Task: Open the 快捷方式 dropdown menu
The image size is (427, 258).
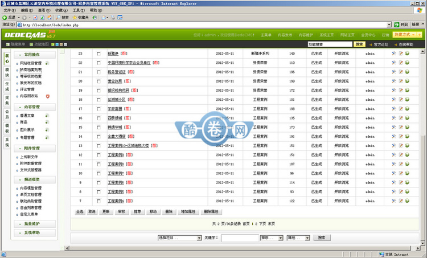Action: click(x=404, y=35)
